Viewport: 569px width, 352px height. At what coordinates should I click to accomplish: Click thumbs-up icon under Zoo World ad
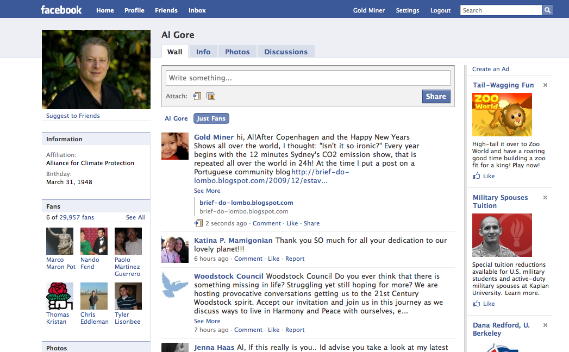click(x=476, y=176)
